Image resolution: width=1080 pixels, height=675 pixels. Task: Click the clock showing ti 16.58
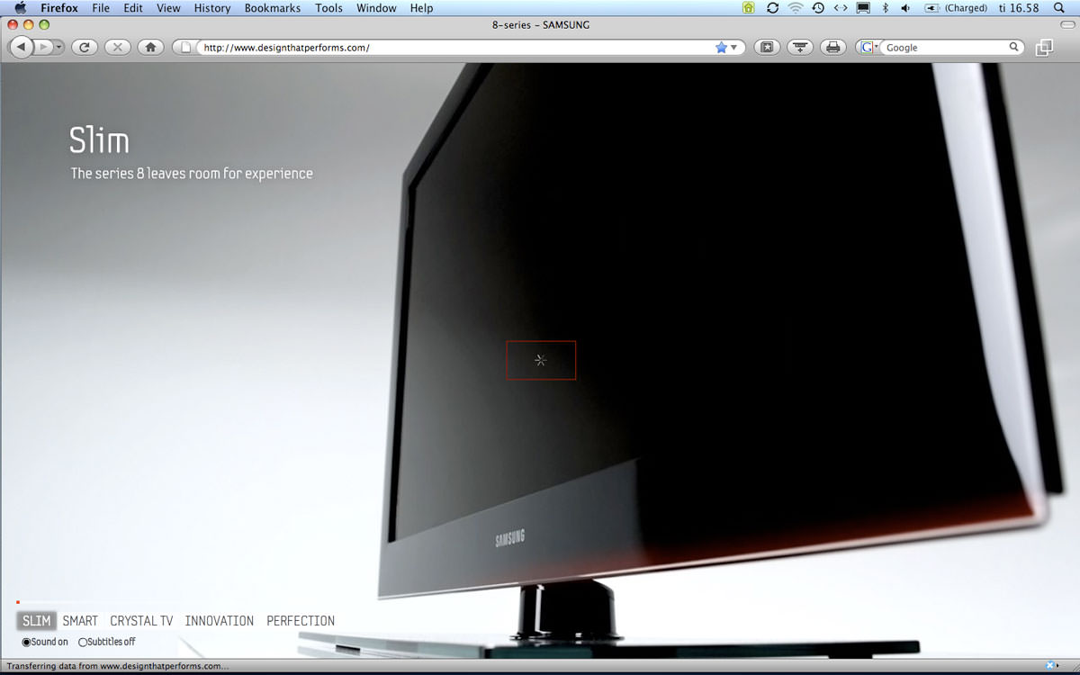tap(1019, 8)
